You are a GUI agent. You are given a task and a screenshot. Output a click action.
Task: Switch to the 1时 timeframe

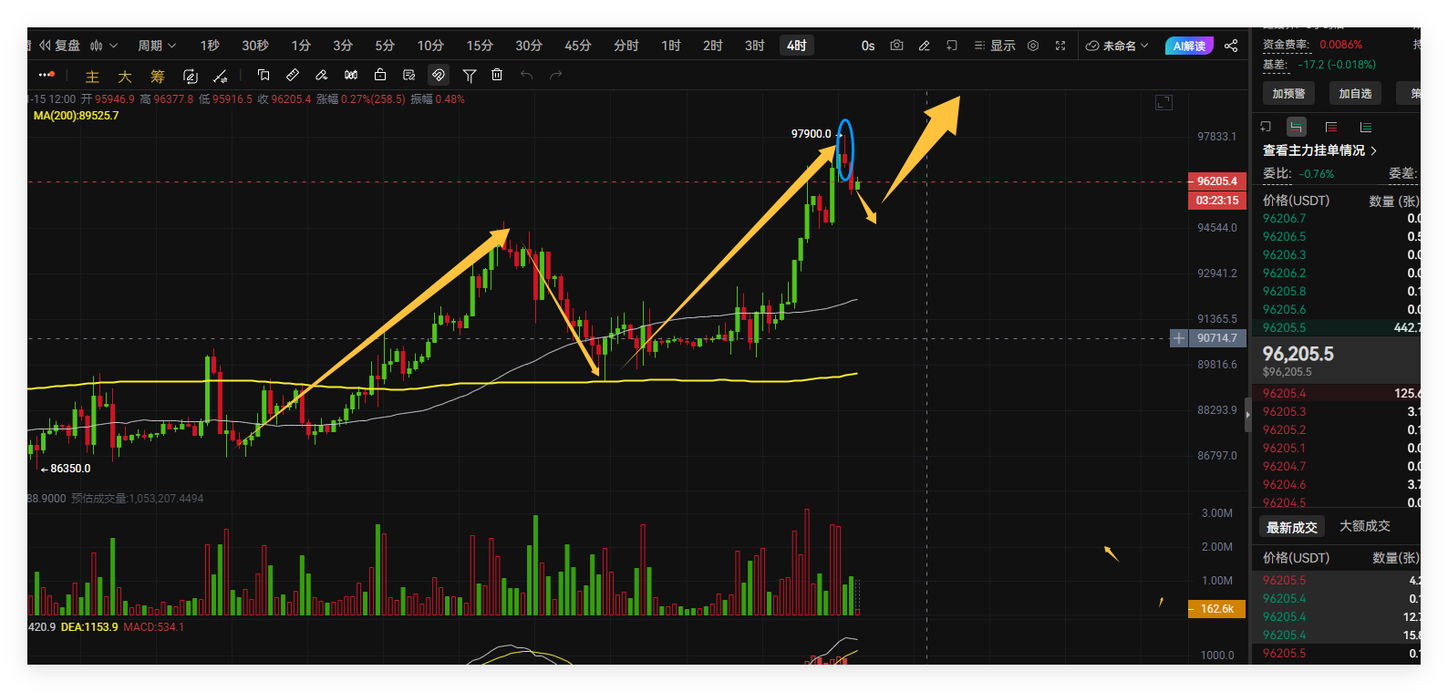[x=671, y=46]
